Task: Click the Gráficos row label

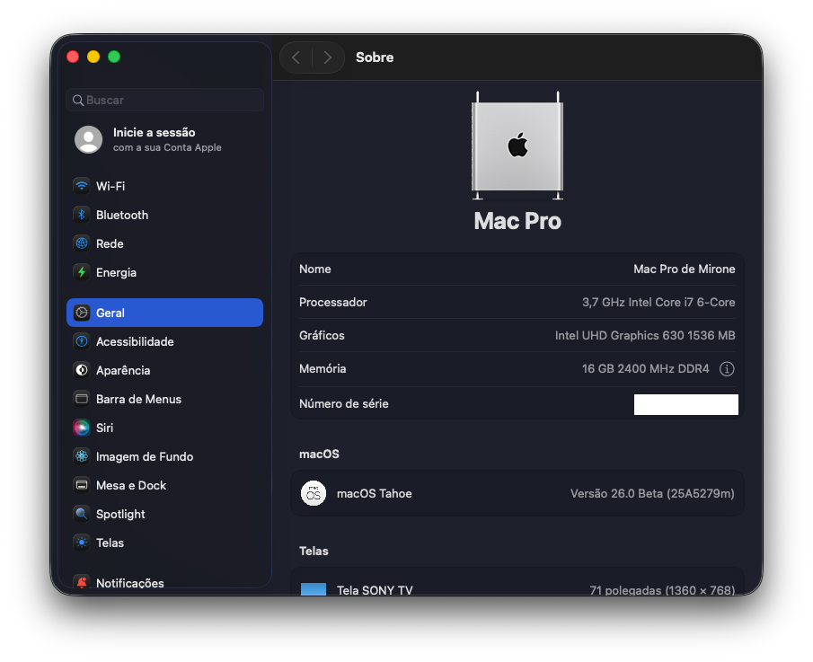Action: click(322, 335)
